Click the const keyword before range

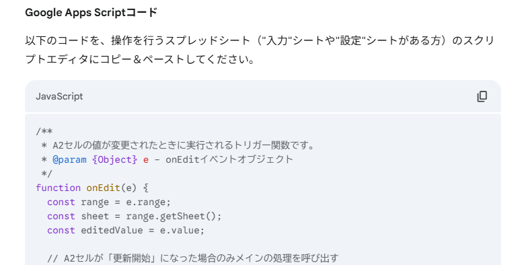pyautogui.click(x=61, y=202)
